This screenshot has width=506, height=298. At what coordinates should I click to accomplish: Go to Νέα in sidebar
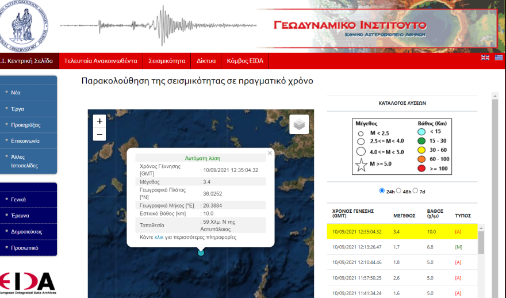16,93
